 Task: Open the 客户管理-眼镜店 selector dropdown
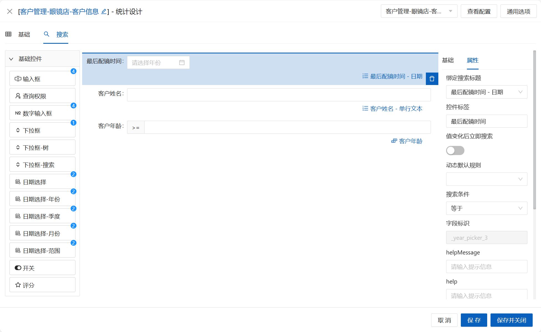tap(419, 11)
